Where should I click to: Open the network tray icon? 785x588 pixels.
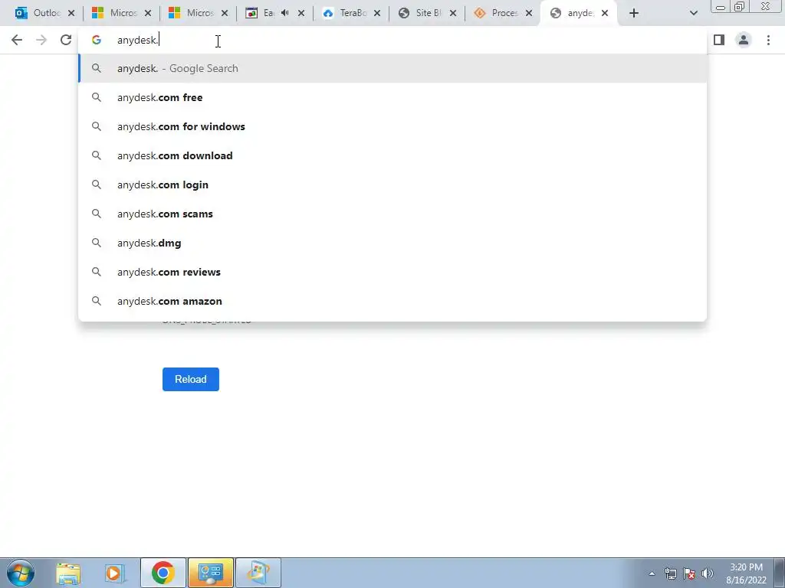[670, 573]
